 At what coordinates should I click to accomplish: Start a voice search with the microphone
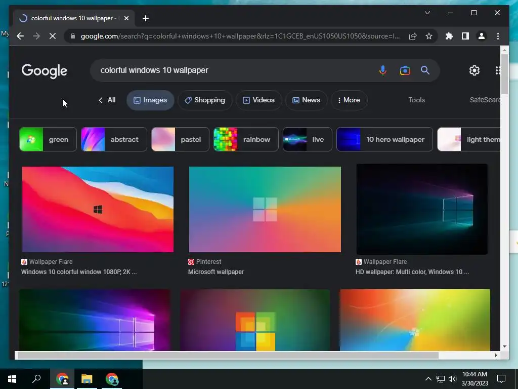382,70
